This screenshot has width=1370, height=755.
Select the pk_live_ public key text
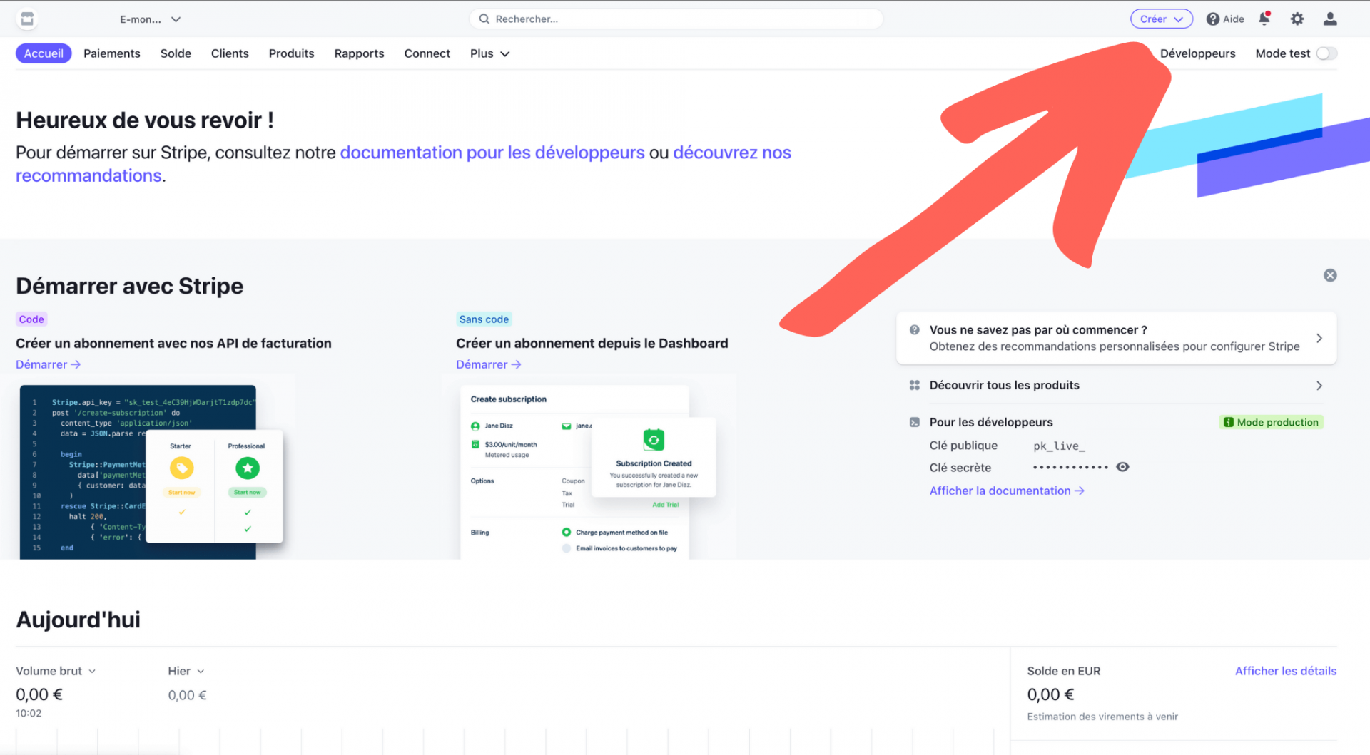[x=1059, y=446]
